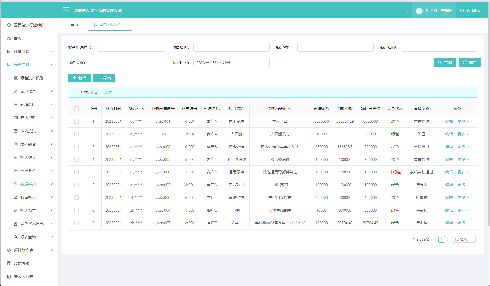
Task: Click page number 1 in pagination
Action: click(x=442, y=239)
